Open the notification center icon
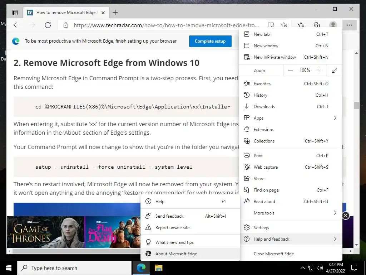 [x=354, y=268]
